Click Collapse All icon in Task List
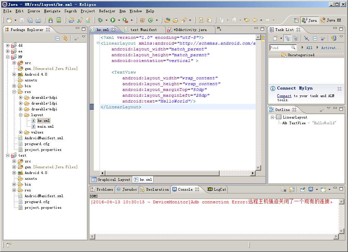Image resolution: width=348 pixels, height=252 pixels. pos(315,38)
